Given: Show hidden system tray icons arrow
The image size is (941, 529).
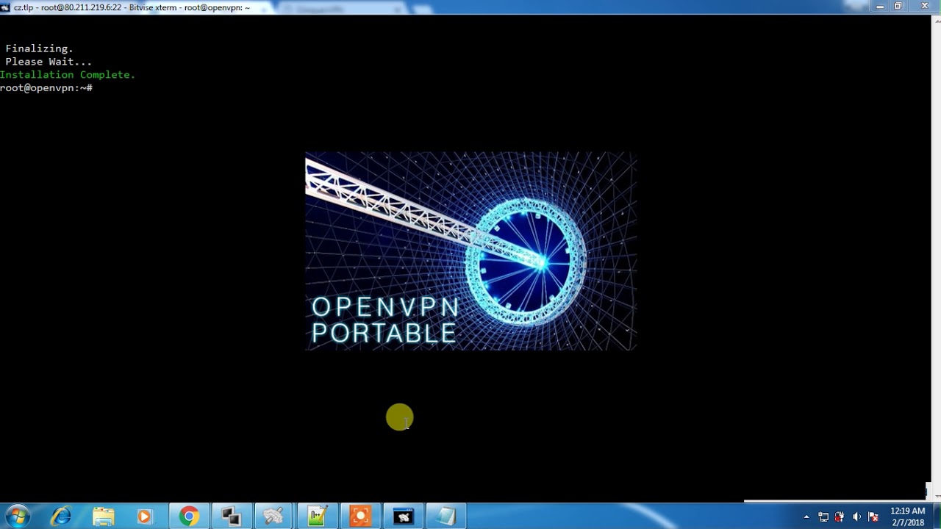Looking at the screenshot, I should 806,517.
